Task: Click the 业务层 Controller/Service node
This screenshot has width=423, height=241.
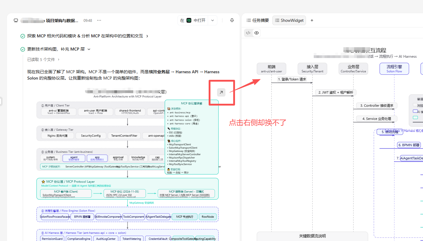Action: point(353,69)
